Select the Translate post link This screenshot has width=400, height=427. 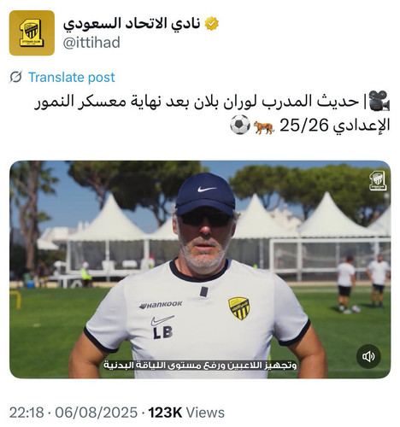tap(72, 77)
